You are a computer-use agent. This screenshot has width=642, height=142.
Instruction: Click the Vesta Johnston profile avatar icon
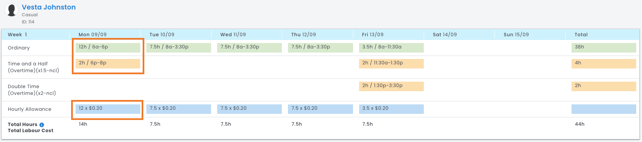click(12, 10)
